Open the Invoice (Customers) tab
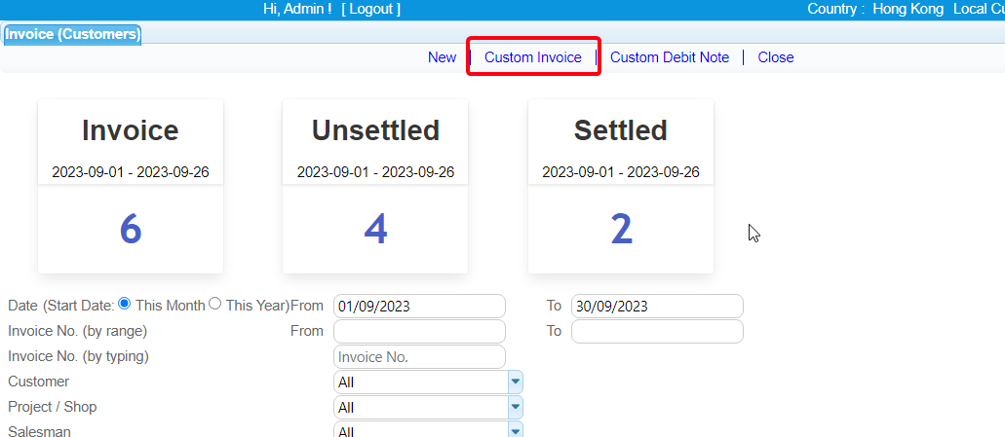This screenshot has height=437, width=1005. pos(72,34)
